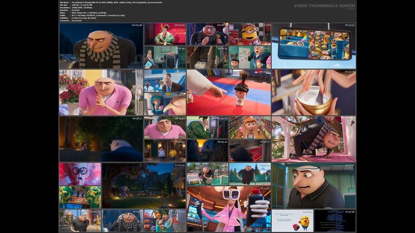
Task: Select thumbnail of Gru standing on tennis court
Action: [250, 174]
